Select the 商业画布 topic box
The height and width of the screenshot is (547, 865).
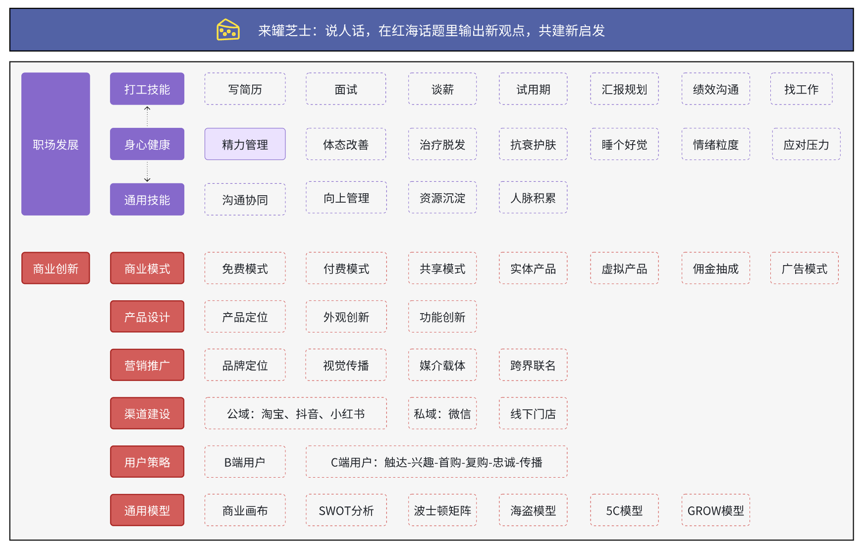click(245, 510)
